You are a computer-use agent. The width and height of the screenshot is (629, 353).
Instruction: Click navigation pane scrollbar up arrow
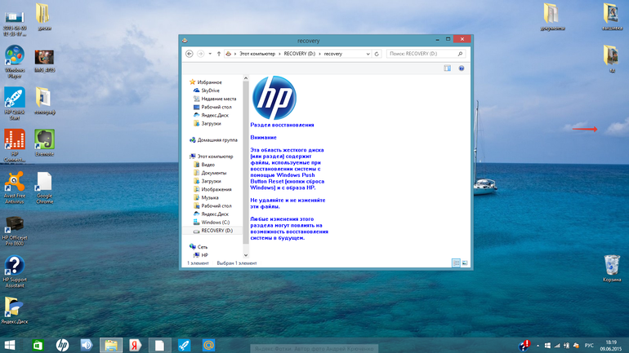click(246, 78)
